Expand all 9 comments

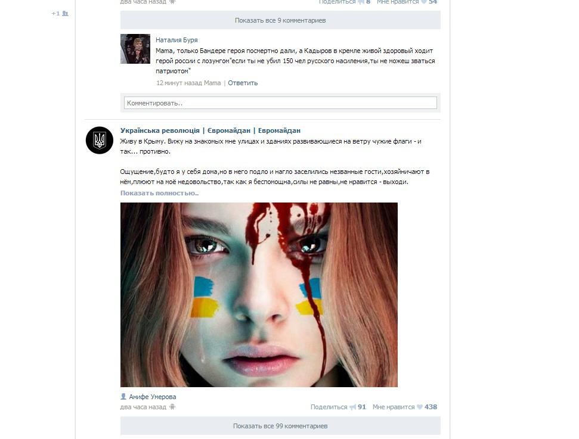(x=280, y=20)
